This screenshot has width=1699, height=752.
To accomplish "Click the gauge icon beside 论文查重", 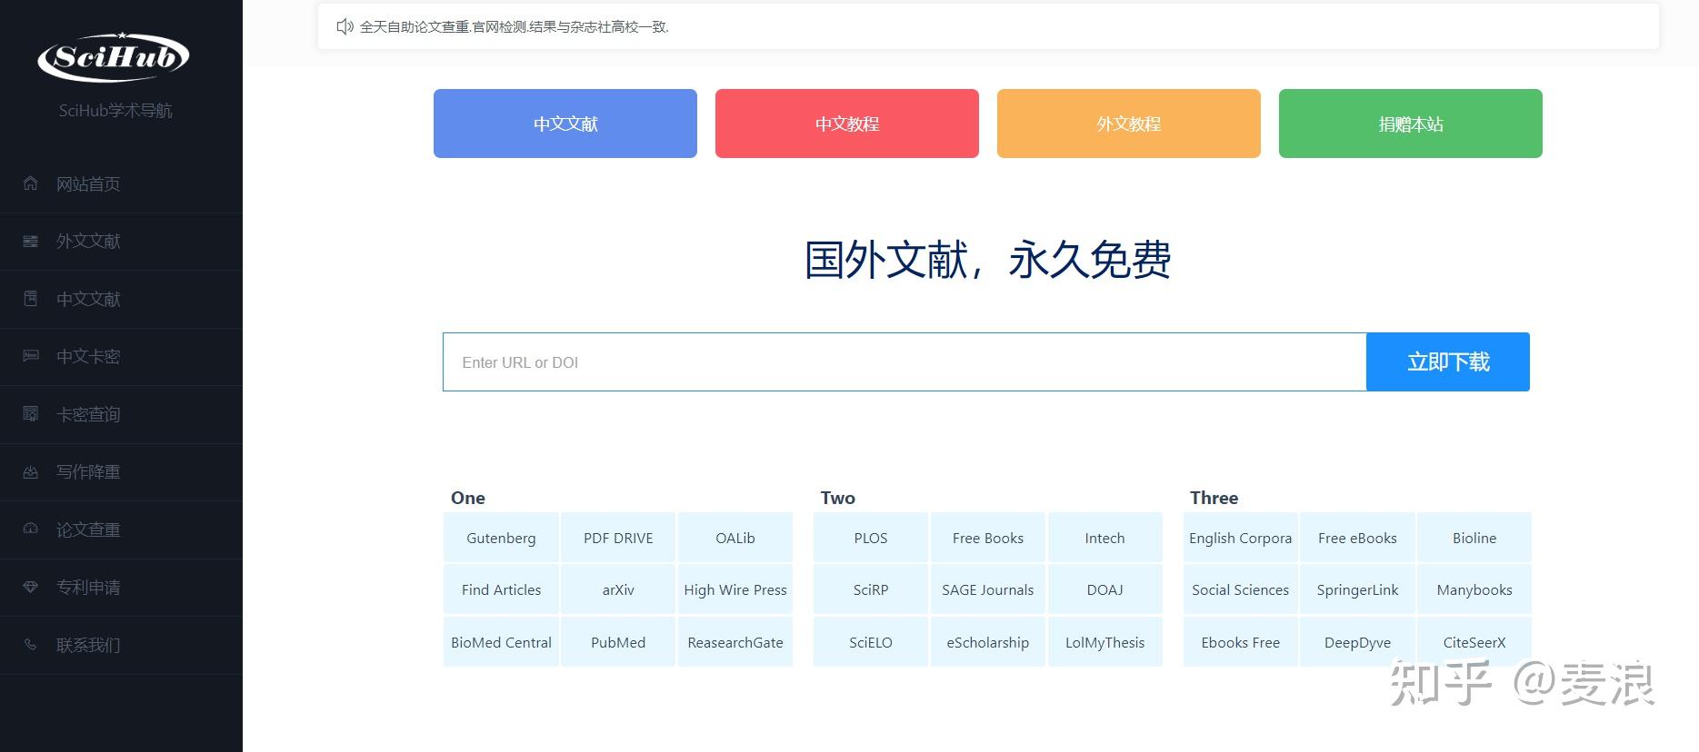I will click(x=30, y=529).
